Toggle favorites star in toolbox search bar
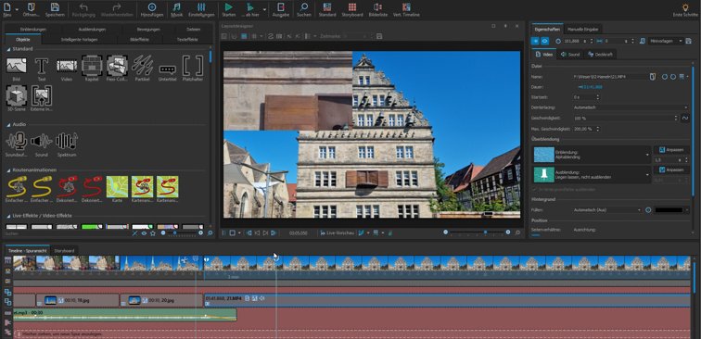The width and height of the screenshot is (701, 339). click(153, 233)
